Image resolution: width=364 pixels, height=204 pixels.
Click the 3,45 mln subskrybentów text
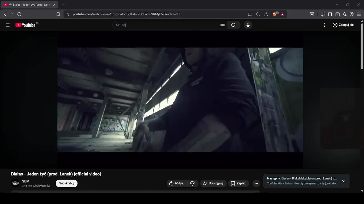36,186
